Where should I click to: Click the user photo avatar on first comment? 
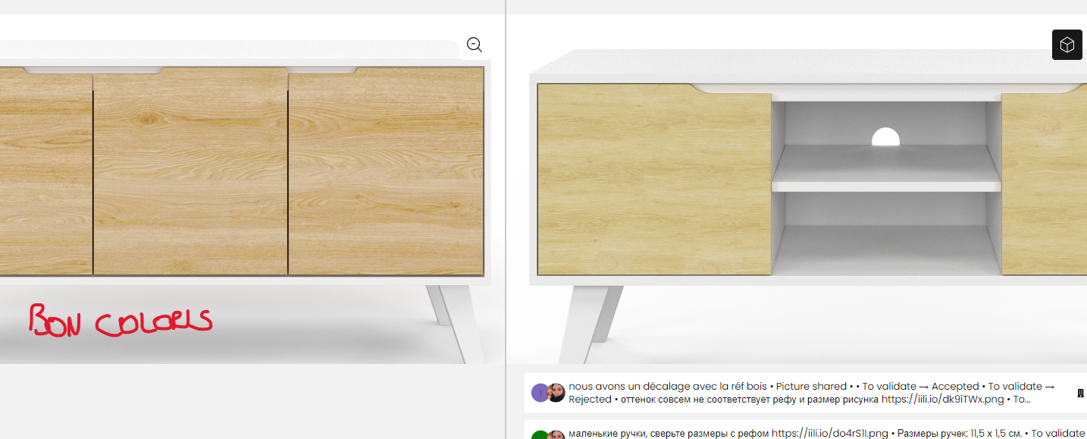coord(556,393)
